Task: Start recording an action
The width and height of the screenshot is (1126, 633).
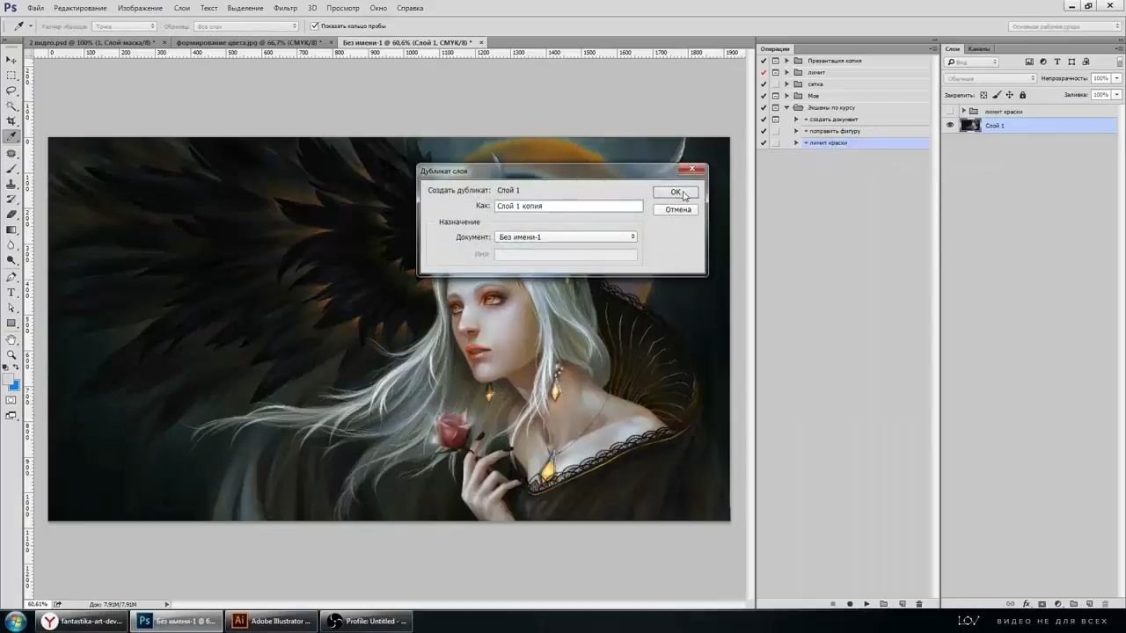Action: [850, 604]
